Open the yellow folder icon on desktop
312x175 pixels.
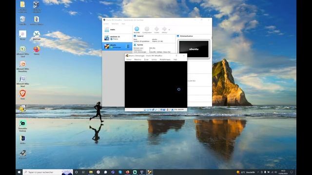(22, 6)
